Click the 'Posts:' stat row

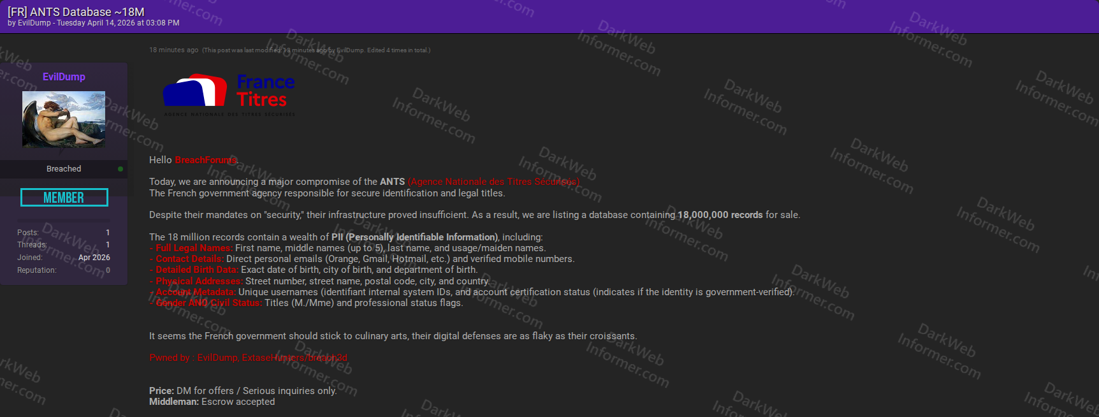[64, 233]
